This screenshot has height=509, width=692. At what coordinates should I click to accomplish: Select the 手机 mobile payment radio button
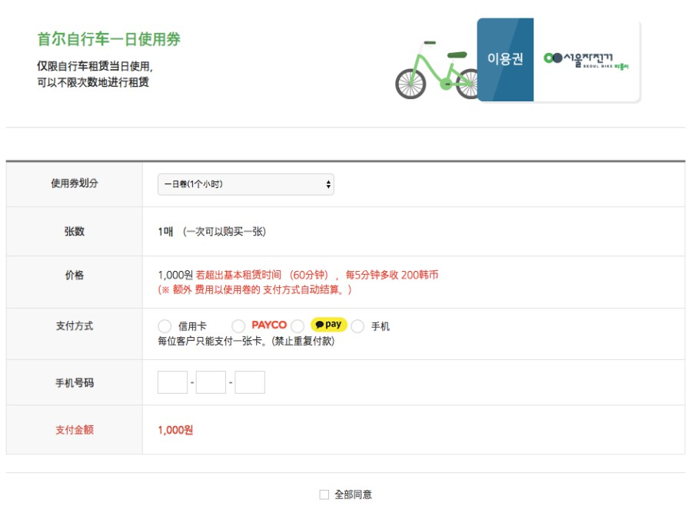(358, 326)
